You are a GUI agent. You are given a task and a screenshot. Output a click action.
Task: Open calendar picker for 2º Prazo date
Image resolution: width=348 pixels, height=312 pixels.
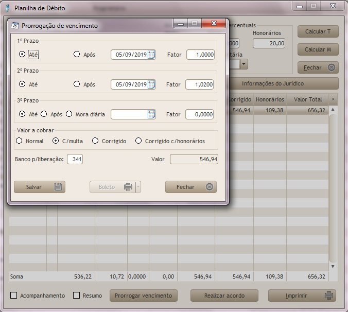(x=151, y=84)
